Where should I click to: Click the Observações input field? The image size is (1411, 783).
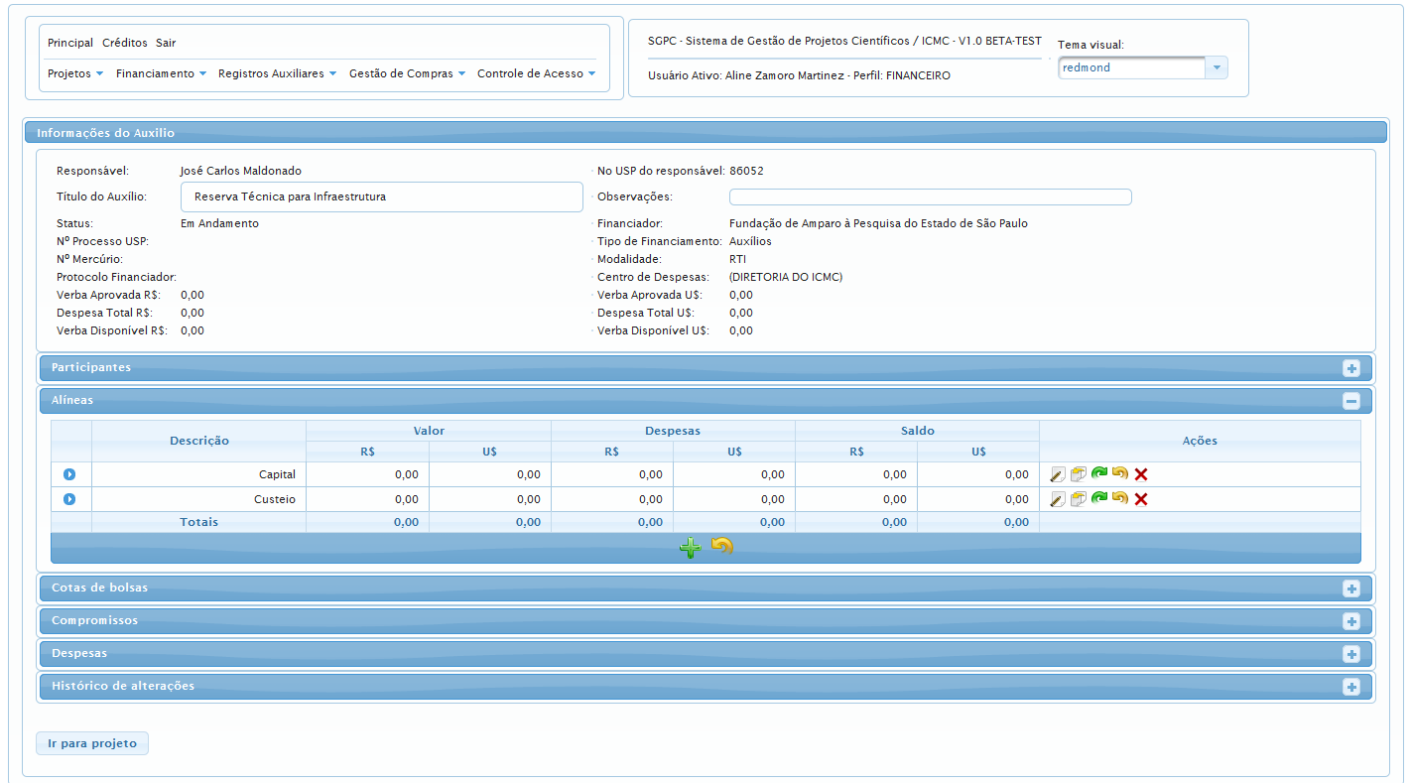931,196
